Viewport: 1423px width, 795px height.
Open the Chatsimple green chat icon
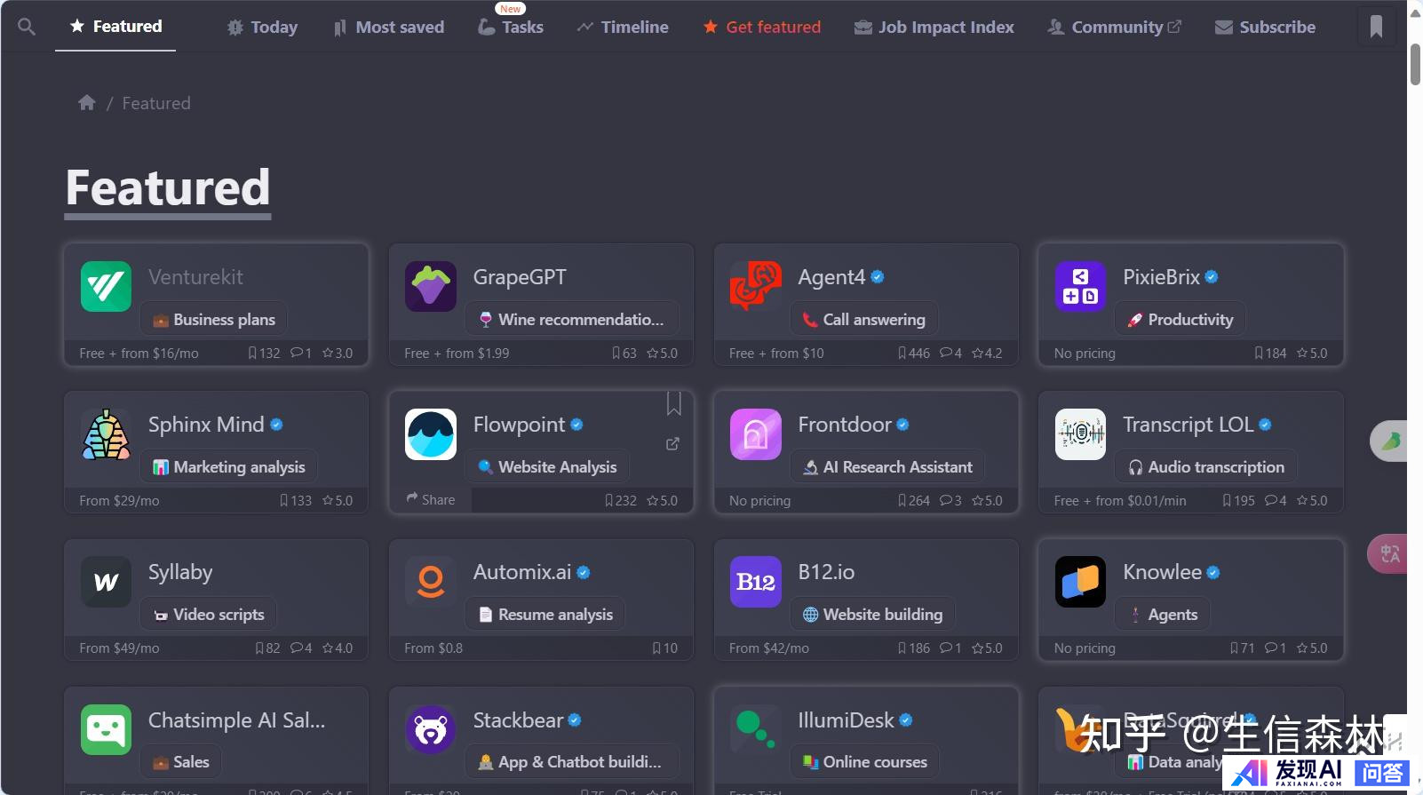[x=106, y=729]
